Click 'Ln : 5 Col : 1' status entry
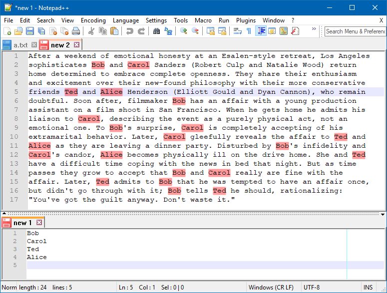 pos(137,288)
